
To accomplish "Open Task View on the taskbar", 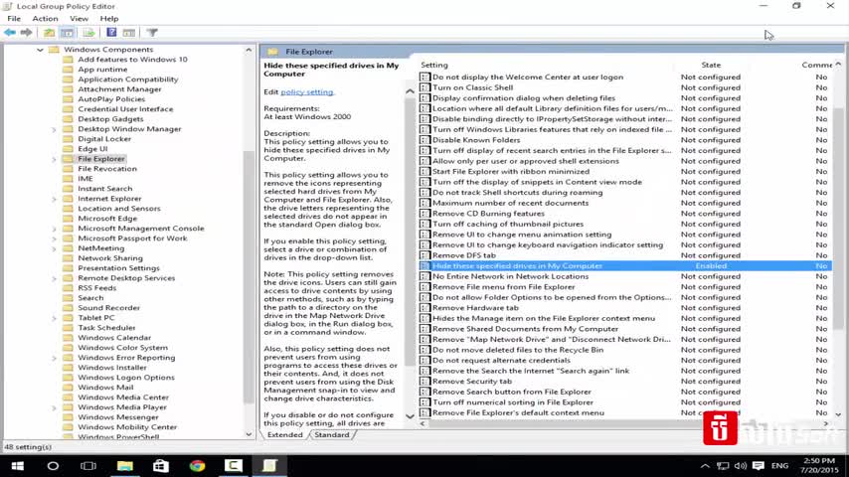I will point(88,466).
